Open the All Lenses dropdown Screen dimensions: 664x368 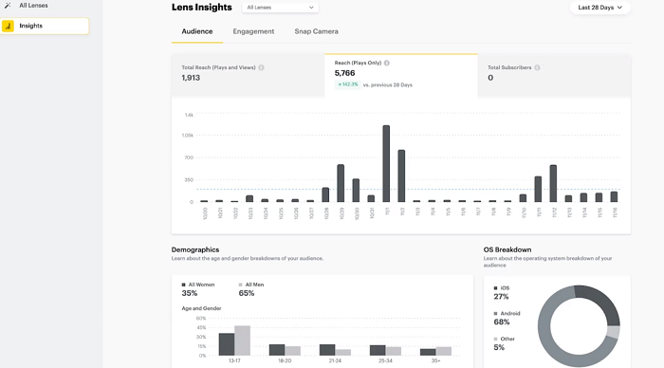tap(280, 8)
